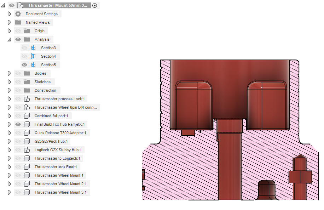
Task: Expand the Origin node
Action: pyautogui.click(x=9, y=31)
